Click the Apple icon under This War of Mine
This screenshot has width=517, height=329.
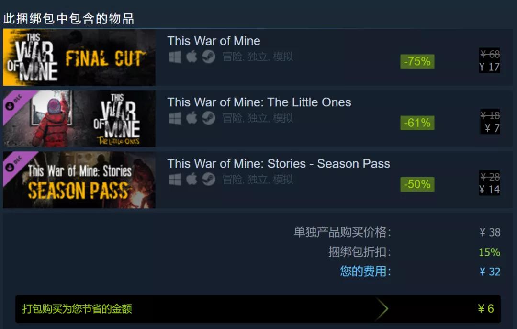pyautogui.click(x=191, y=57)
